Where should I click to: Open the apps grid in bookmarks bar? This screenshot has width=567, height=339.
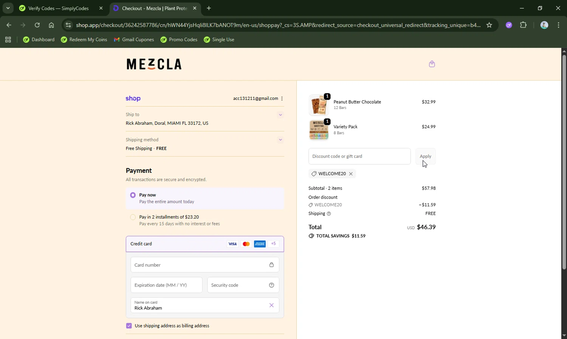pyautogui.click(x=8, y=40)
